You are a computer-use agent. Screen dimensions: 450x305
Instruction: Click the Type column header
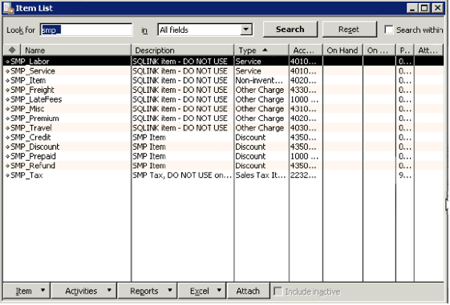(261, 50)
